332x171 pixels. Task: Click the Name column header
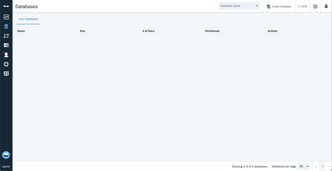click(21, 31)
